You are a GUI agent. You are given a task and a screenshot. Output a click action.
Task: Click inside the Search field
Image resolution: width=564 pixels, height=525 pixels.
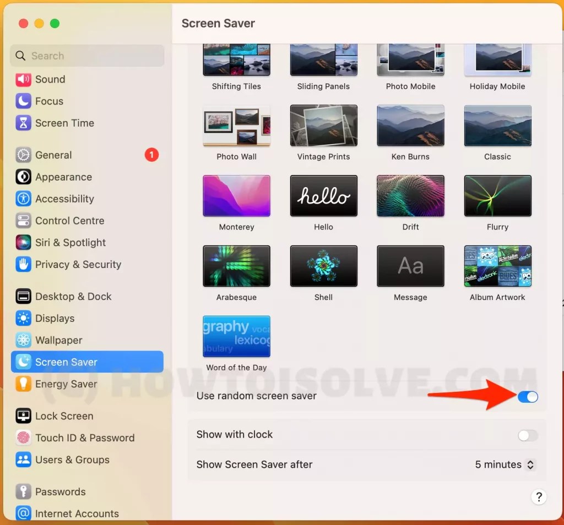pos(86,56)
